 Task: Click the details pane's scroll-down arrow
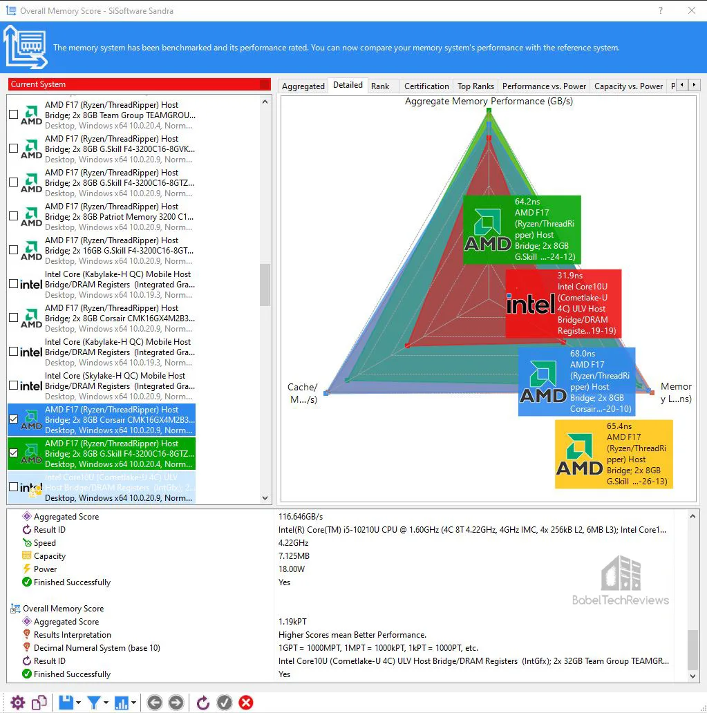click(x=692, y=676)
